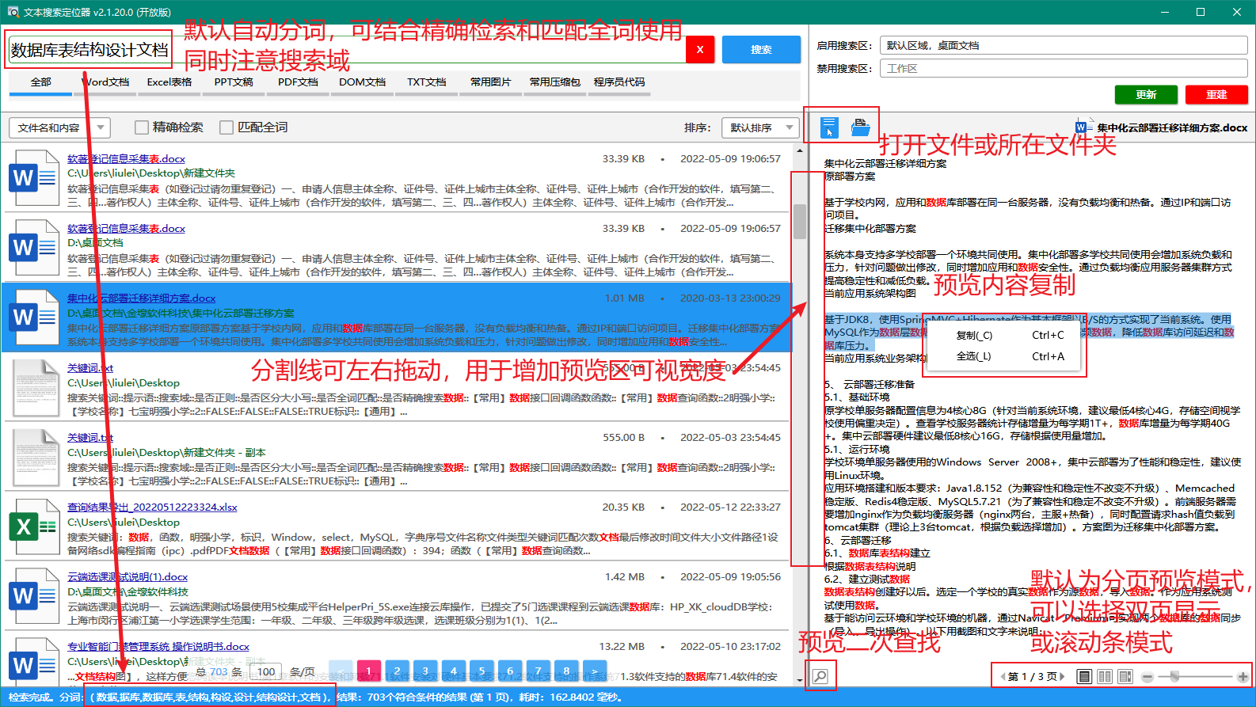Open the 关键词.txt link in C:\Users\liulei\Desktop
This screenshot has width=1256, height=707.
click(90, 368)
